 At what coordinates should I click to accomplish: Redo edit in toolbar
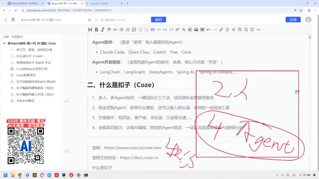coord(215,30)
